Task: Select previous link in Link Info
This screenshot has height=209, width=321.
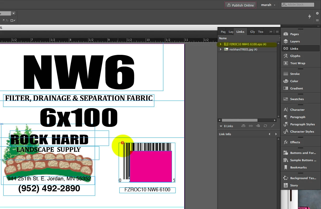Action: (x=269, y=134)
